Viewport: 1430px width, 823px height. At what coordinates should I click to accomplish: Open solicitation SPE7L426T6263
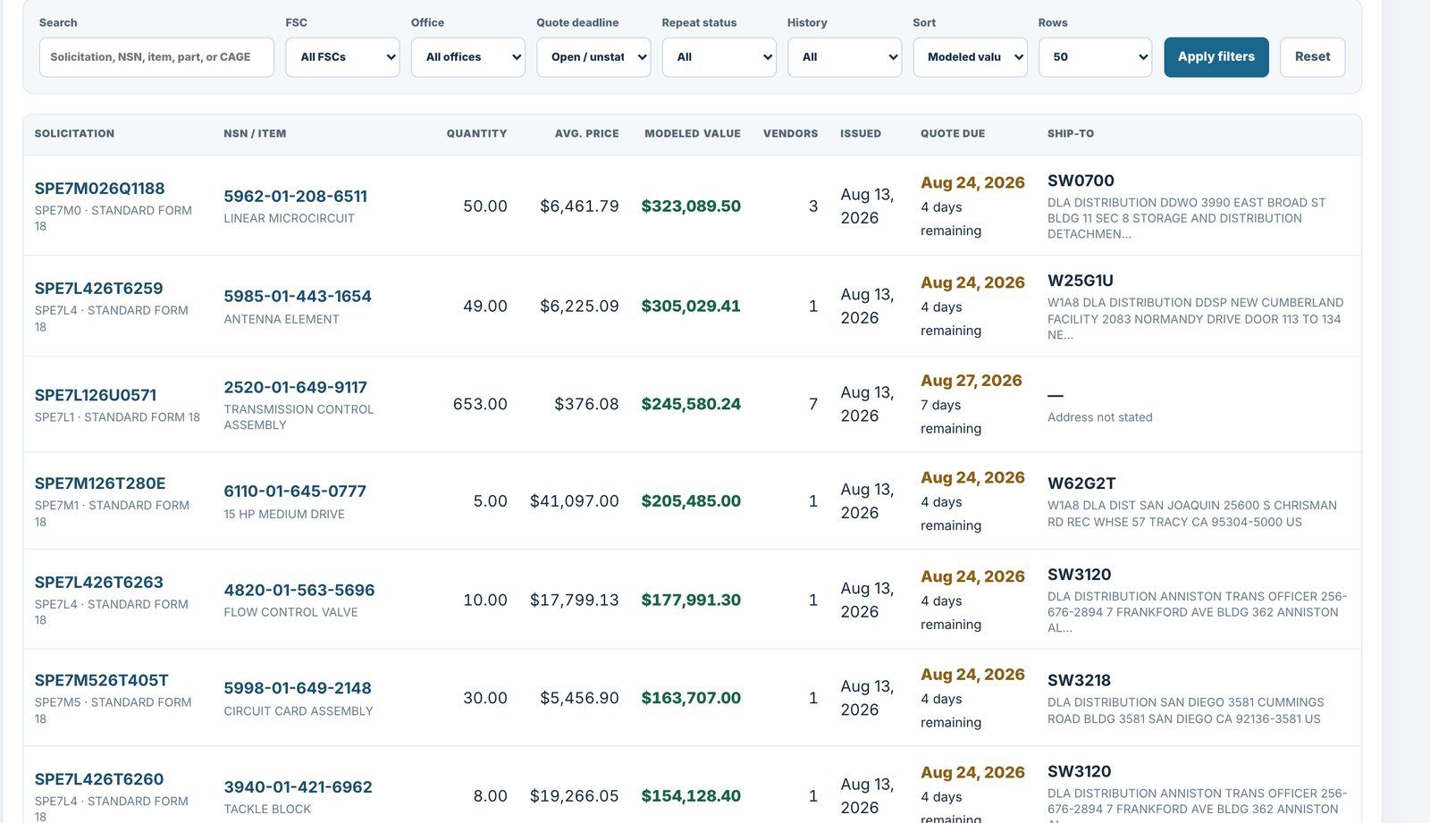point(99,583)
